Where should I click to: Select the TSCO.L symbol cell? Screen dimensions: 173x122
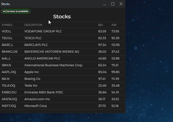(7, 38)
